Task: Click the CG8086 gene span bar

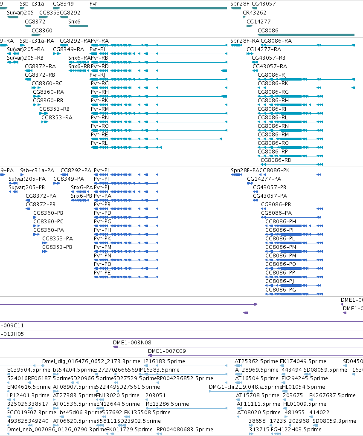Action: click(x=306, y=35)
